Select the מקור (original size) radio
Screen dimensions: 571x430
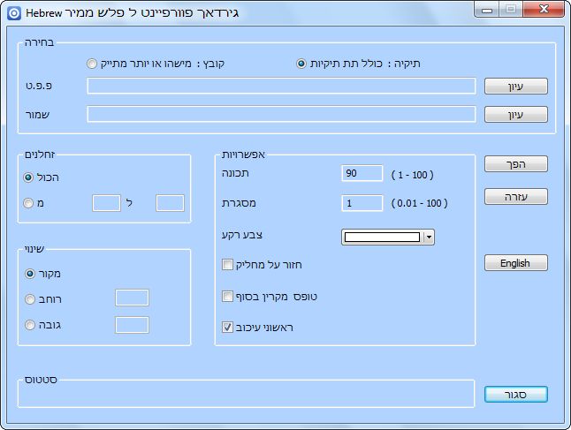(x=30, y=274)
